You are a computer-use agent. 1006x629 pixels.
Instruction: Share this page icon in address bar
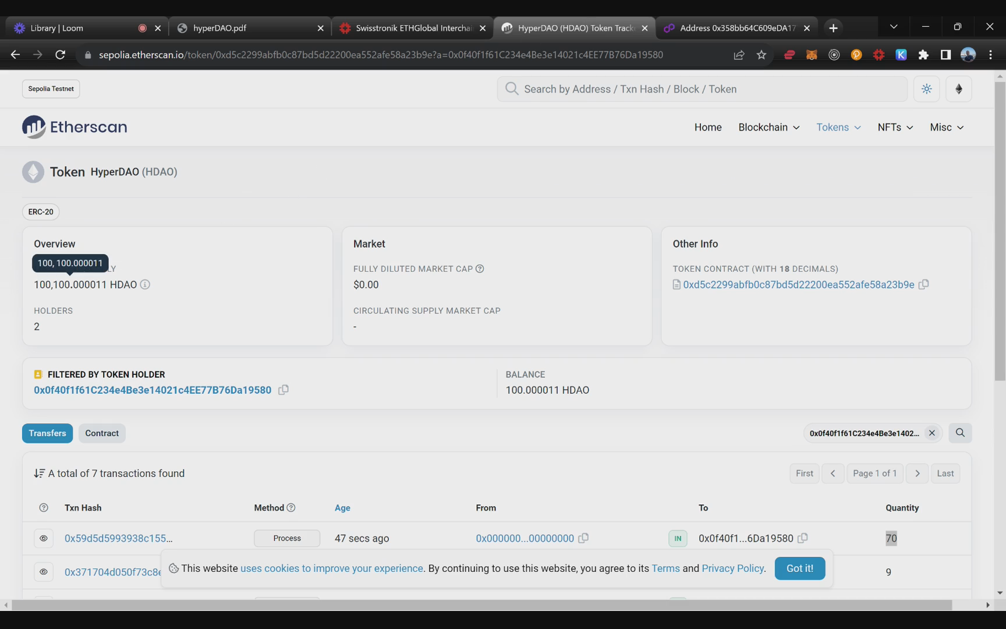[x=739, y=55]
